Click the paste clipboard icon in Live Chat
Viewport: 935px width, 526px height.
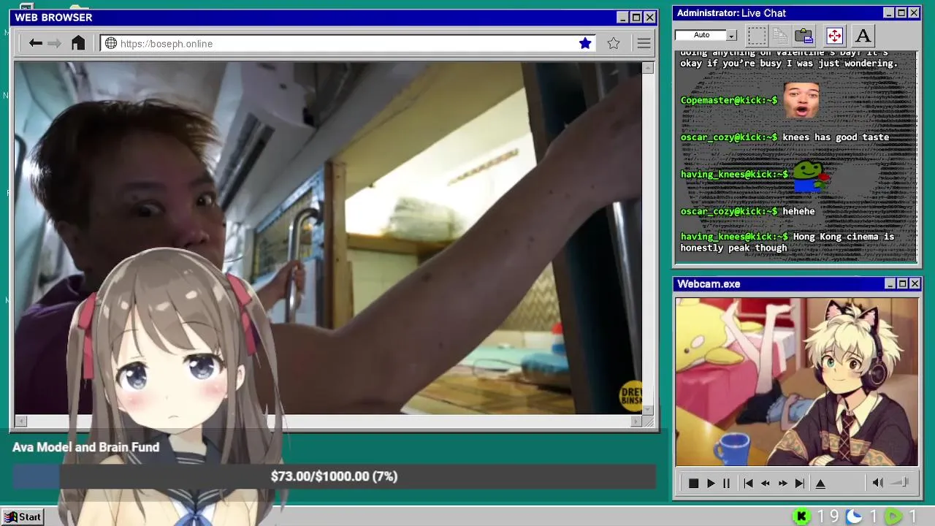804,35
